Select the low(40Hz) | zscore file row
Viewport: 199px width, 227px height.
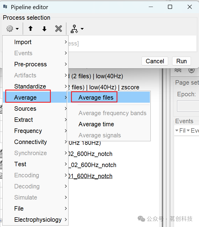pyautogui.click(x=104, y=87)
